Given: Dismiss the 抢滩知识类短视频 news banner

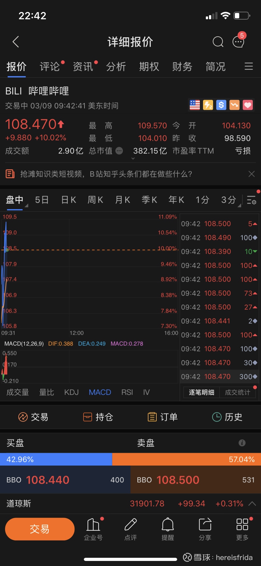Looking at the screenshot, I should tap(252, 174).
